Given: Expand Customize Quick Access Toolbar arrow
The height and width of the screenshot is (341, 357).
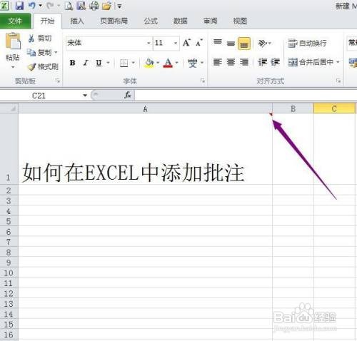Looking at the screenshot, I should 119,6.
